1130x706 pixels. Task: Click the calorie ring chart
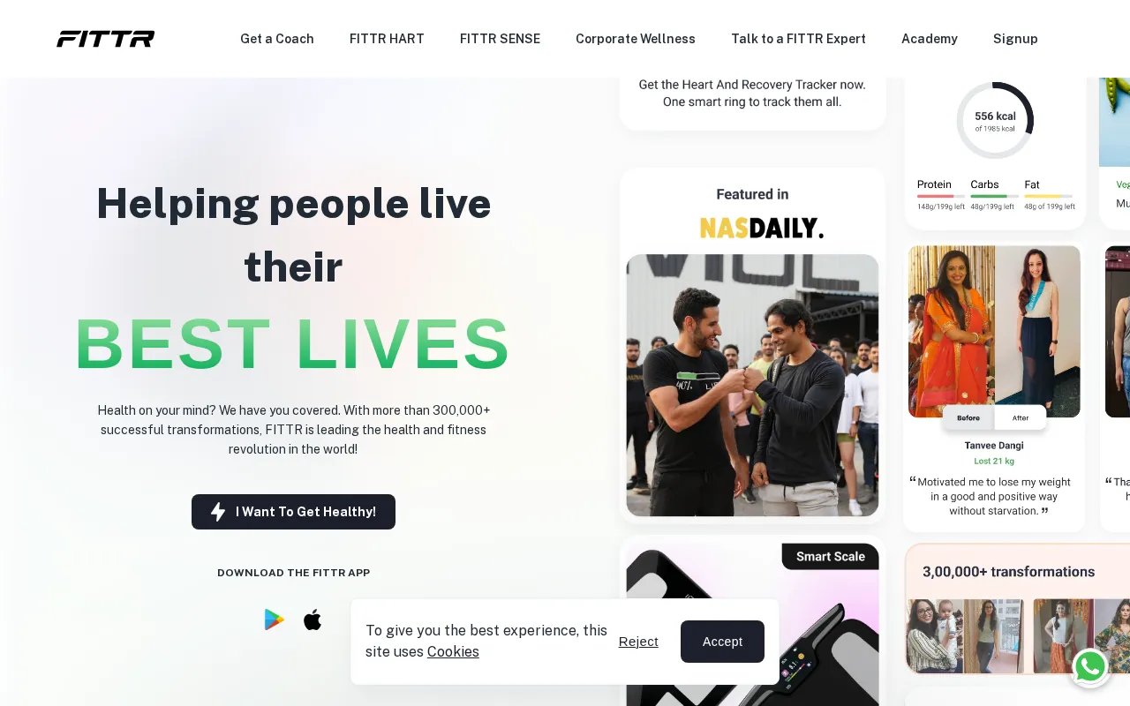(x=995, y=121)
